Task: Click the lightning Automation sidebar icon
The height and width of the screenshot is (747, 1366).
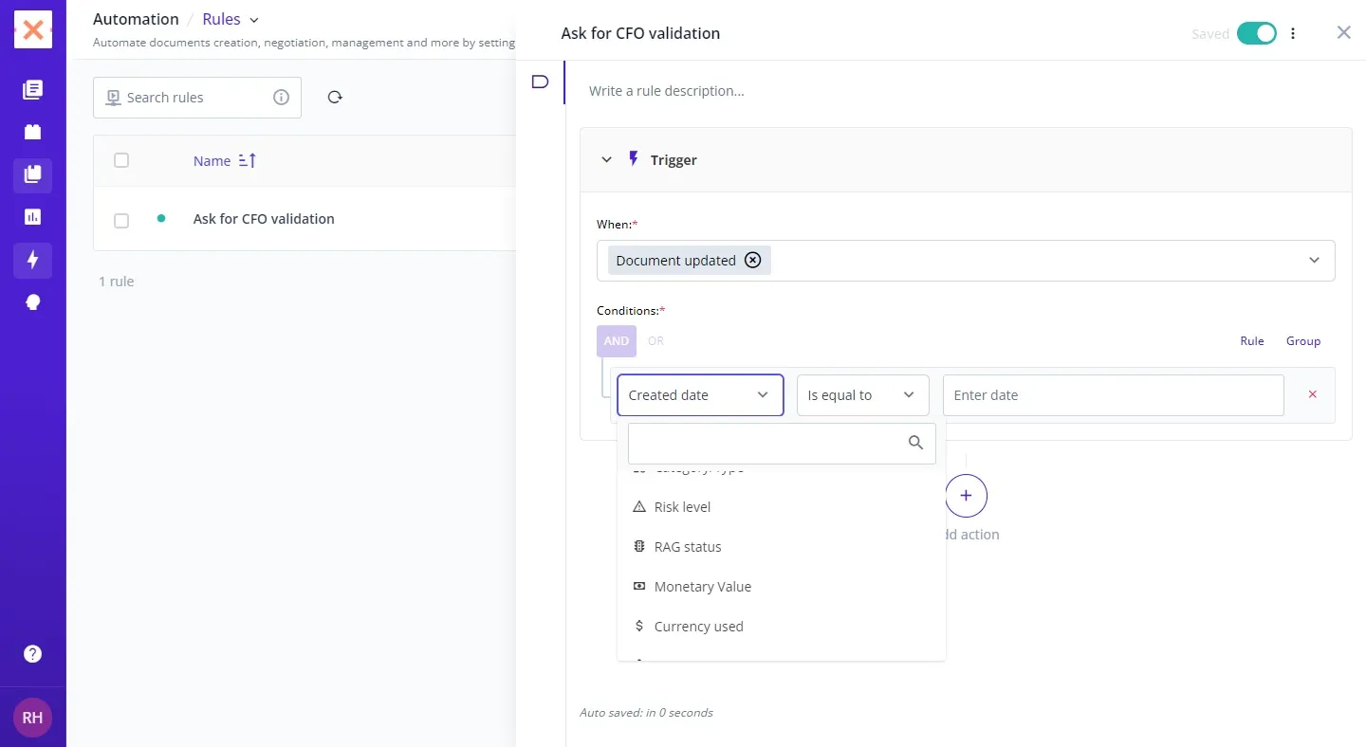Action: click(x=32, y=260)
